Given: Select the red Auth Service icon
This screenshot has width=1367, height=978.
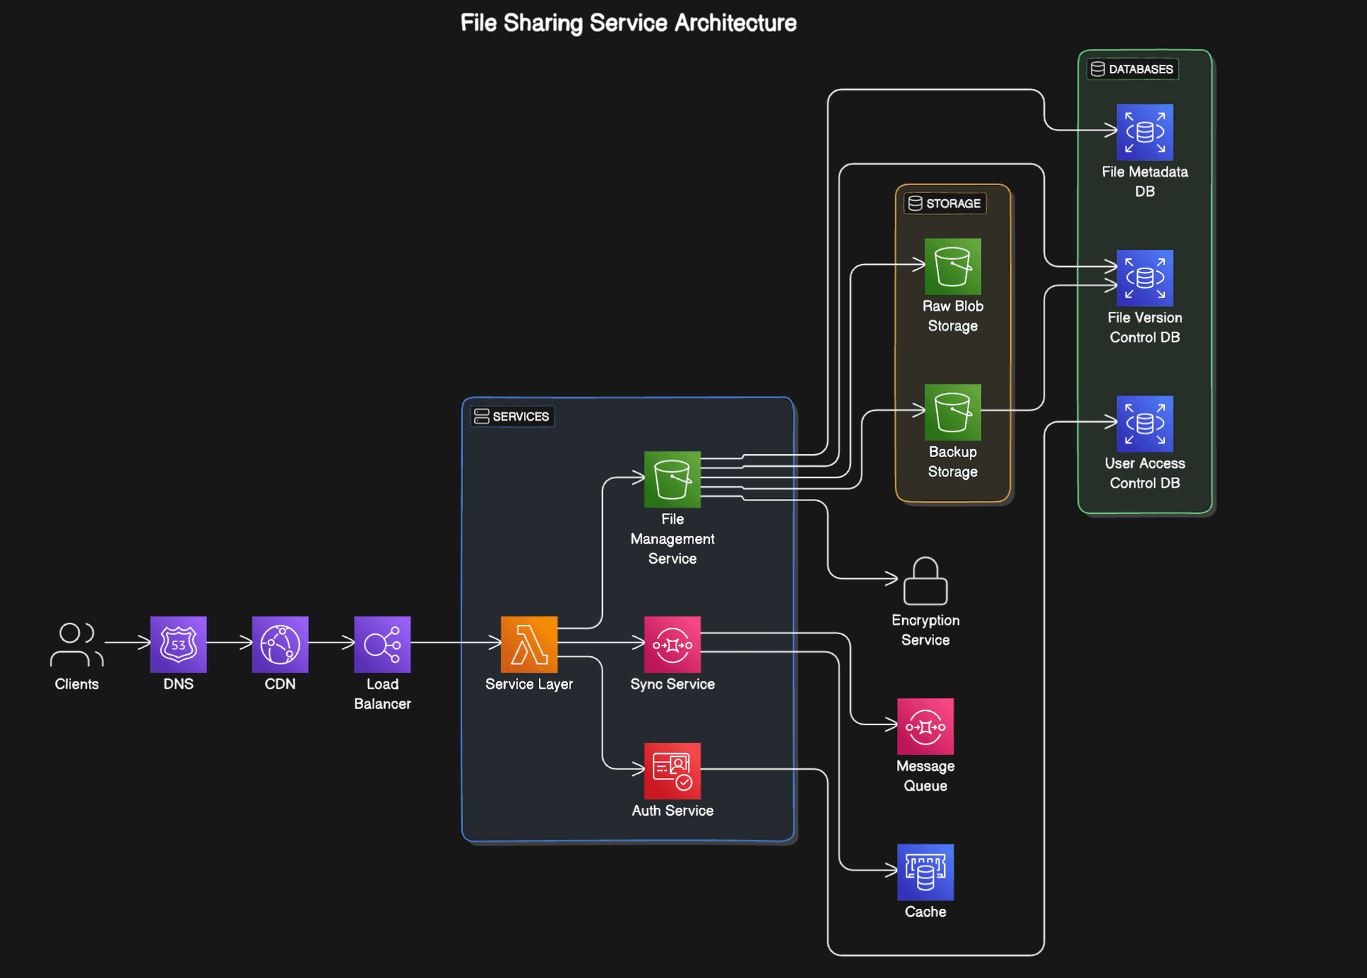Looking at the screenshot, I should click(672, 771).
